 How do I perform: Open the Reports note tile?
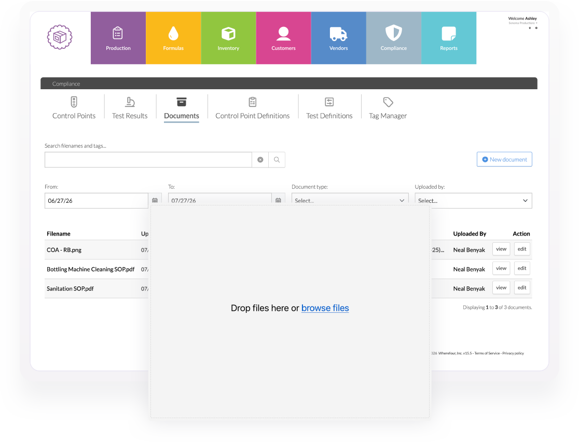point(449,38)
